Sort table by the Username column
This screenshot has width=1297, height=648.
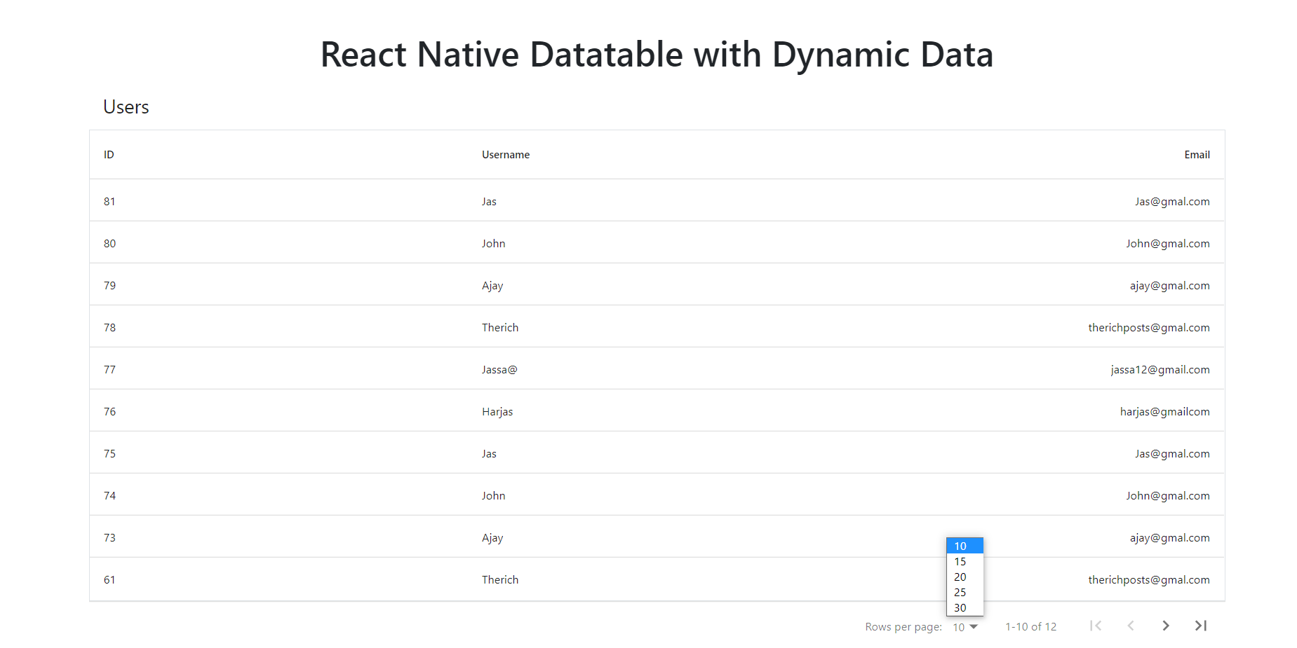[x=505, y=154]
